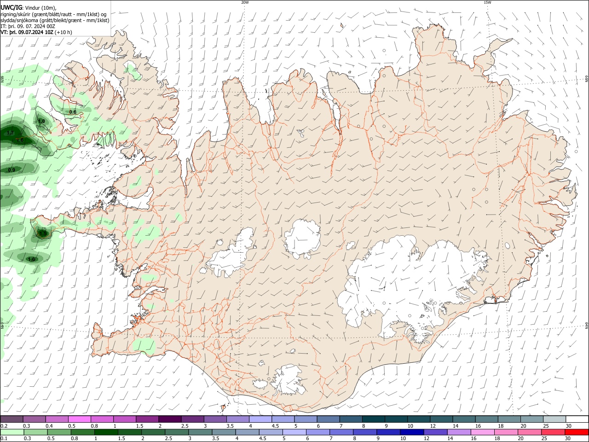Image resolution: width=589 pixels, height=442 pixels.
Task: Click the 'rigning/skúrir' legend description line
Action: pos(53,14)
